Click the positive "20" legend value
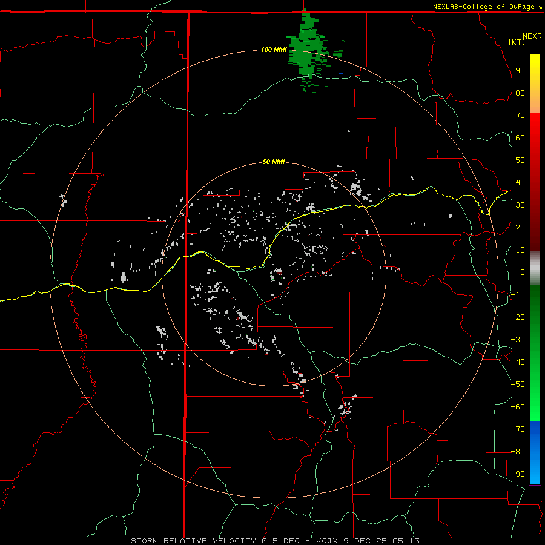The width and height of the screenshot is (545, 545). [x=520, y=227]
